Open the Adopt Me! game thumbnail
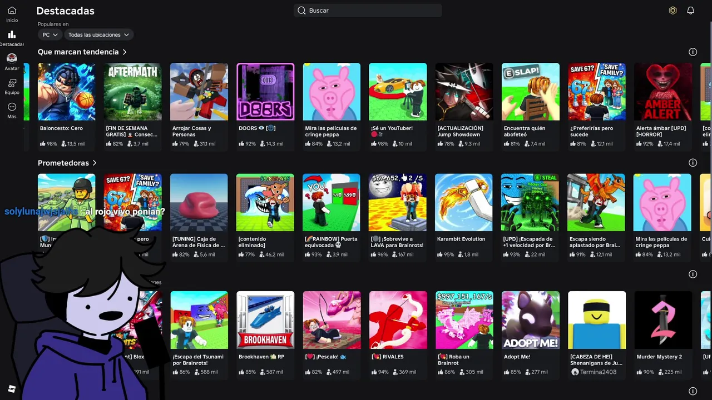The image size is (712, 400). pos(530,320)
